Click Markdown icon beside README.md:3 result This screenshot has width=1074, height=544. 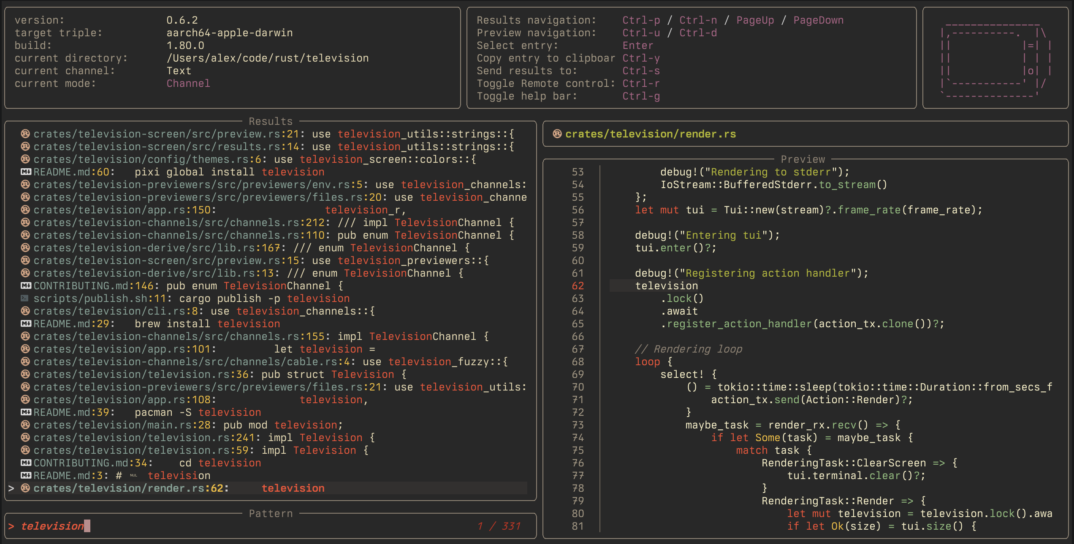26,475
